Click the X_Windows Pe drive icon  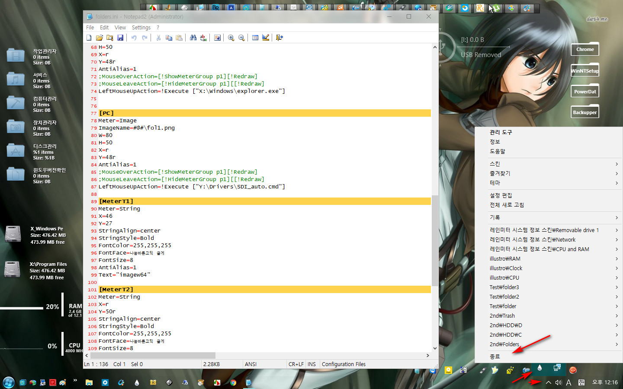tap(13, 234)
